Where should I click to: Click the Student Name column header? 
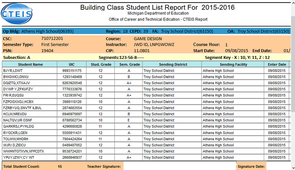[30, 64]
